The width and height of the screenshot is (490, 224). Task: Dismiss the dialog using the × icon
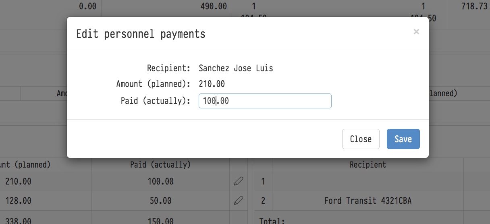click(416, 32)
